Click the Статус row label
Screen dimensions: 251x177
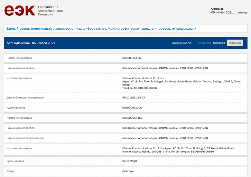[x=11, y=171]
